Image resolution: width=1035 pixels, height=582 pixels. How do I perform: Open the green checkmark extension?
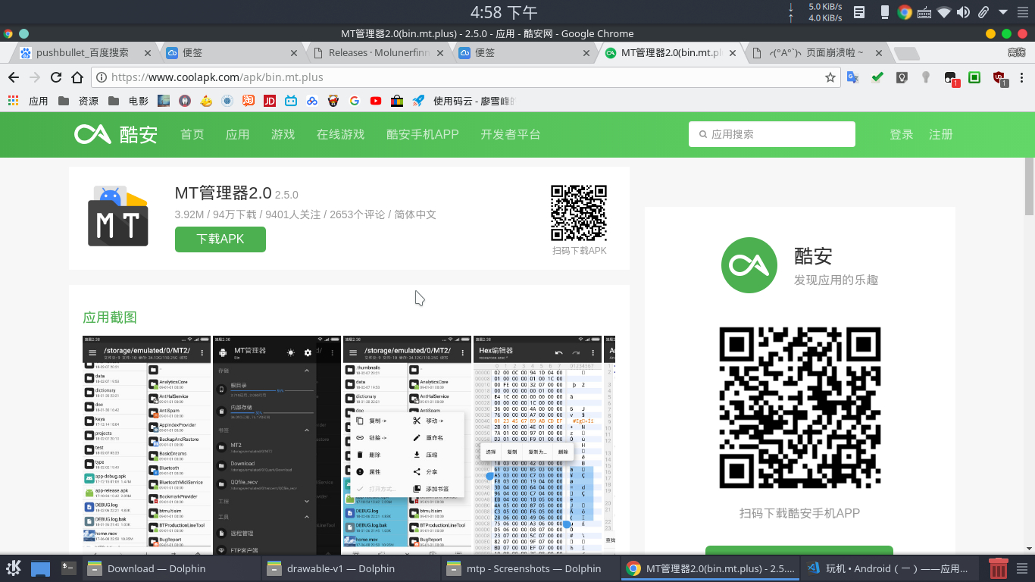(877, 77)
